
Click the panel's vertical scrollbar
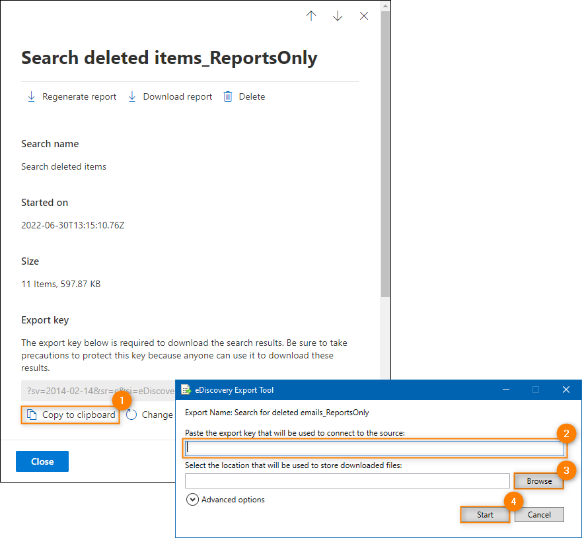point(385,154)
